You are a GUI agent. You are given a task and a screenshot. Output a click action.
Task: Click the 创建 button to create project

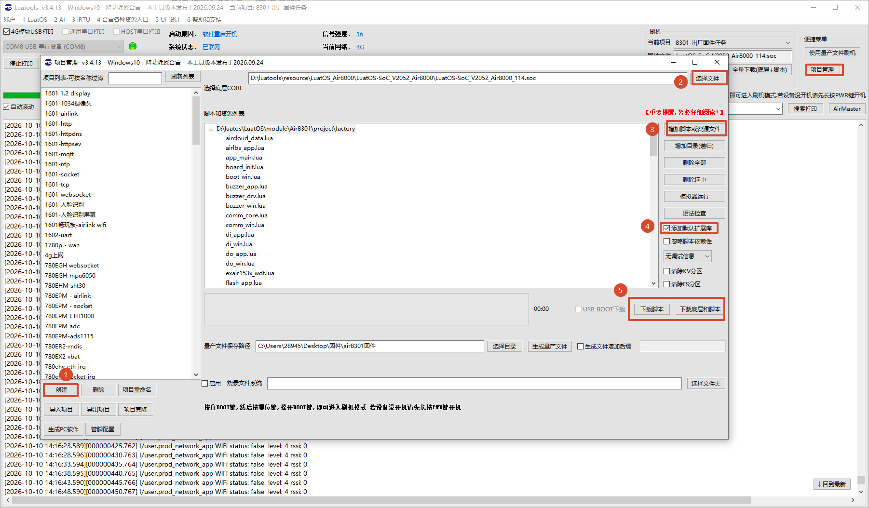pos(61,390)
